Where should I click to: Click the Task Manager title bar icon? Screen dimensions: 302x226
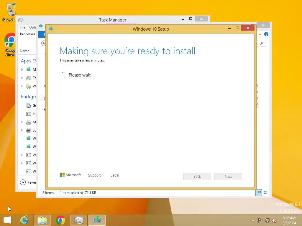(21, 20)
